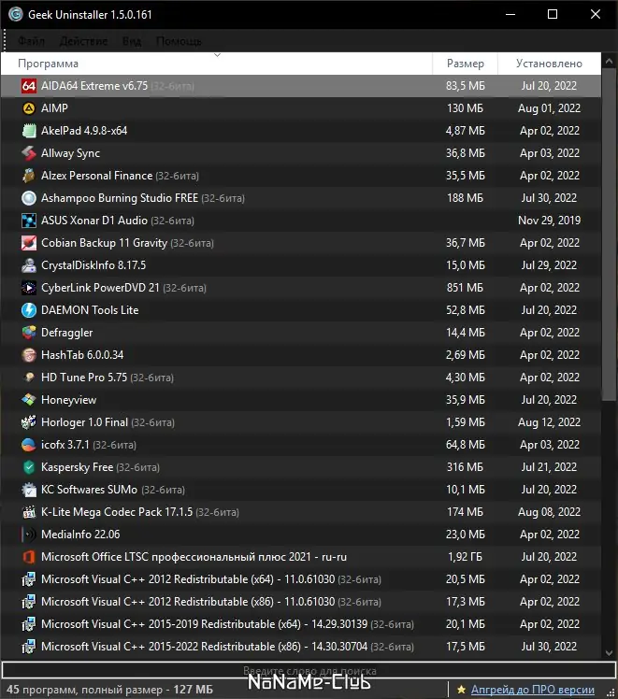Select the Defraggler row name

click(67, 333)
